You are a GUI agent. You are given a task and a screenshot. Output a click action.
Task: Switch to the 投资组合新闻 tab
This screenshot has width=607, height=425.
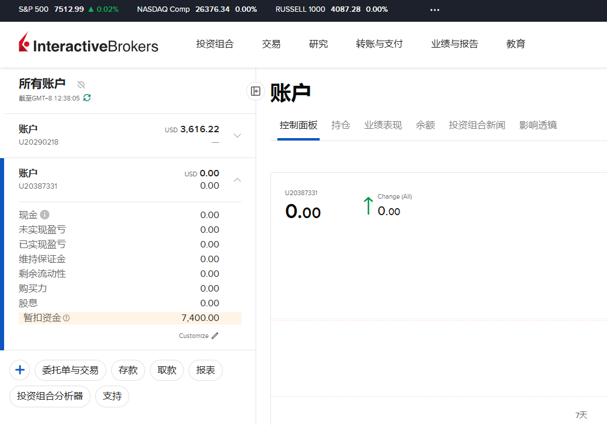(x=477, y=125)
